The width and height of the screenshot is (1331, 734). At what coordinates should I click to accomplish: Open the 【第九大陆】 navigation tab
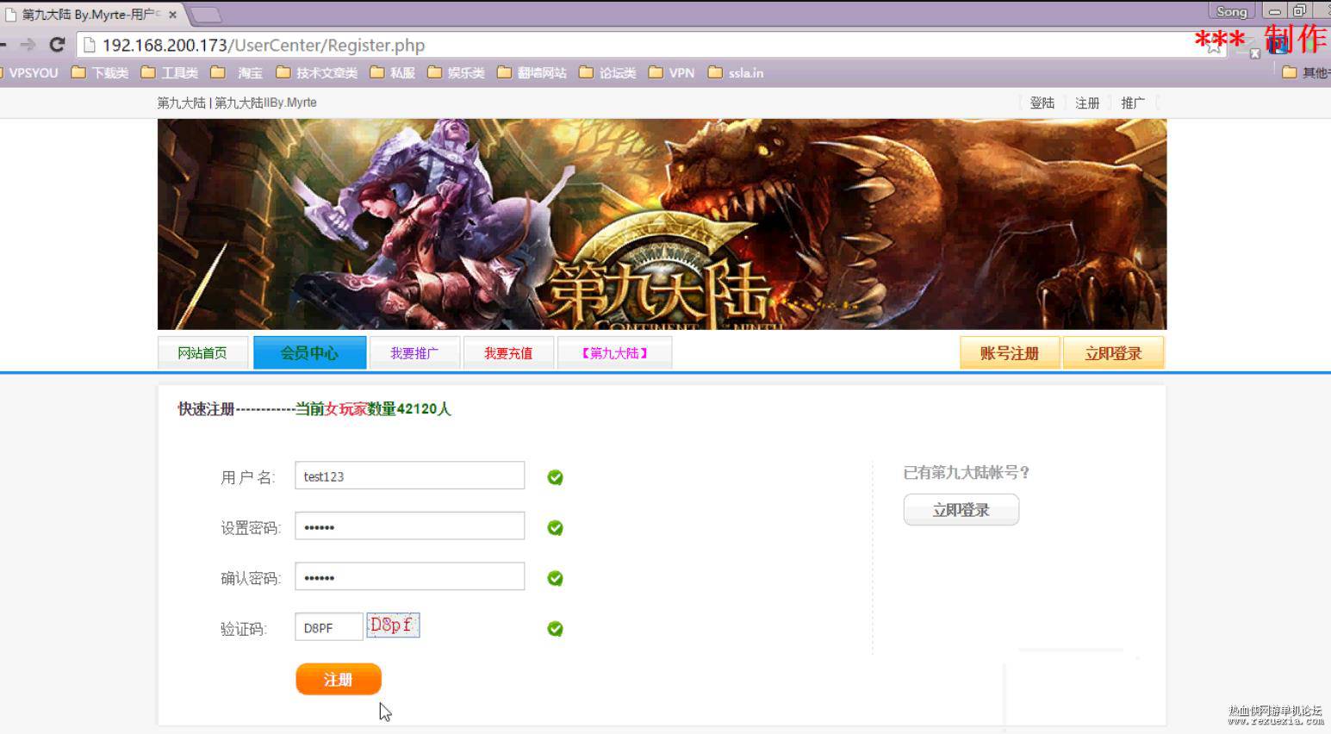(614, 353)
